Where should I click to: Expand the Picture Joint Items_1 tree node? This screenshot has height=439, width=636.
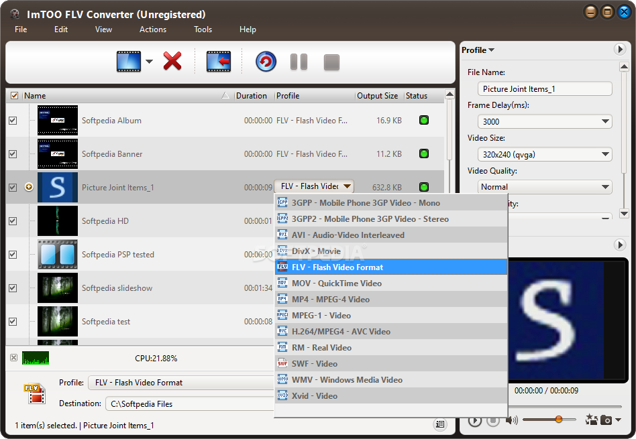(x=29, y=187)
